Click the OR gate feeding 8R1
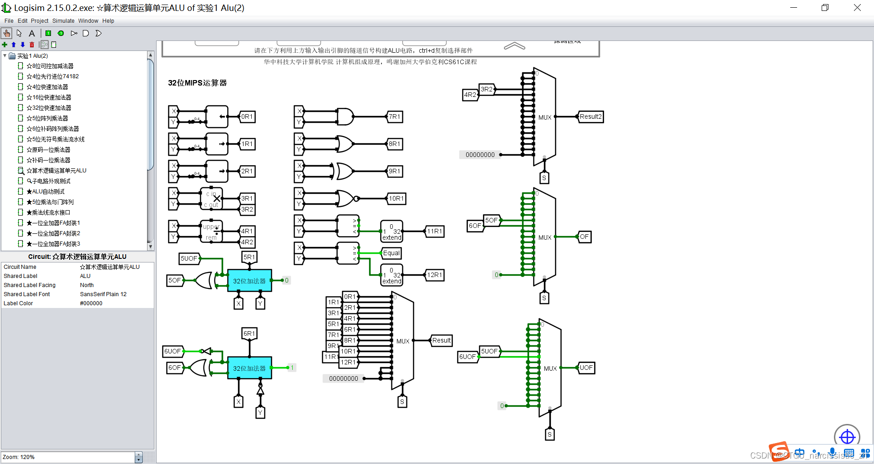874x464 pixels. [346, 144]
